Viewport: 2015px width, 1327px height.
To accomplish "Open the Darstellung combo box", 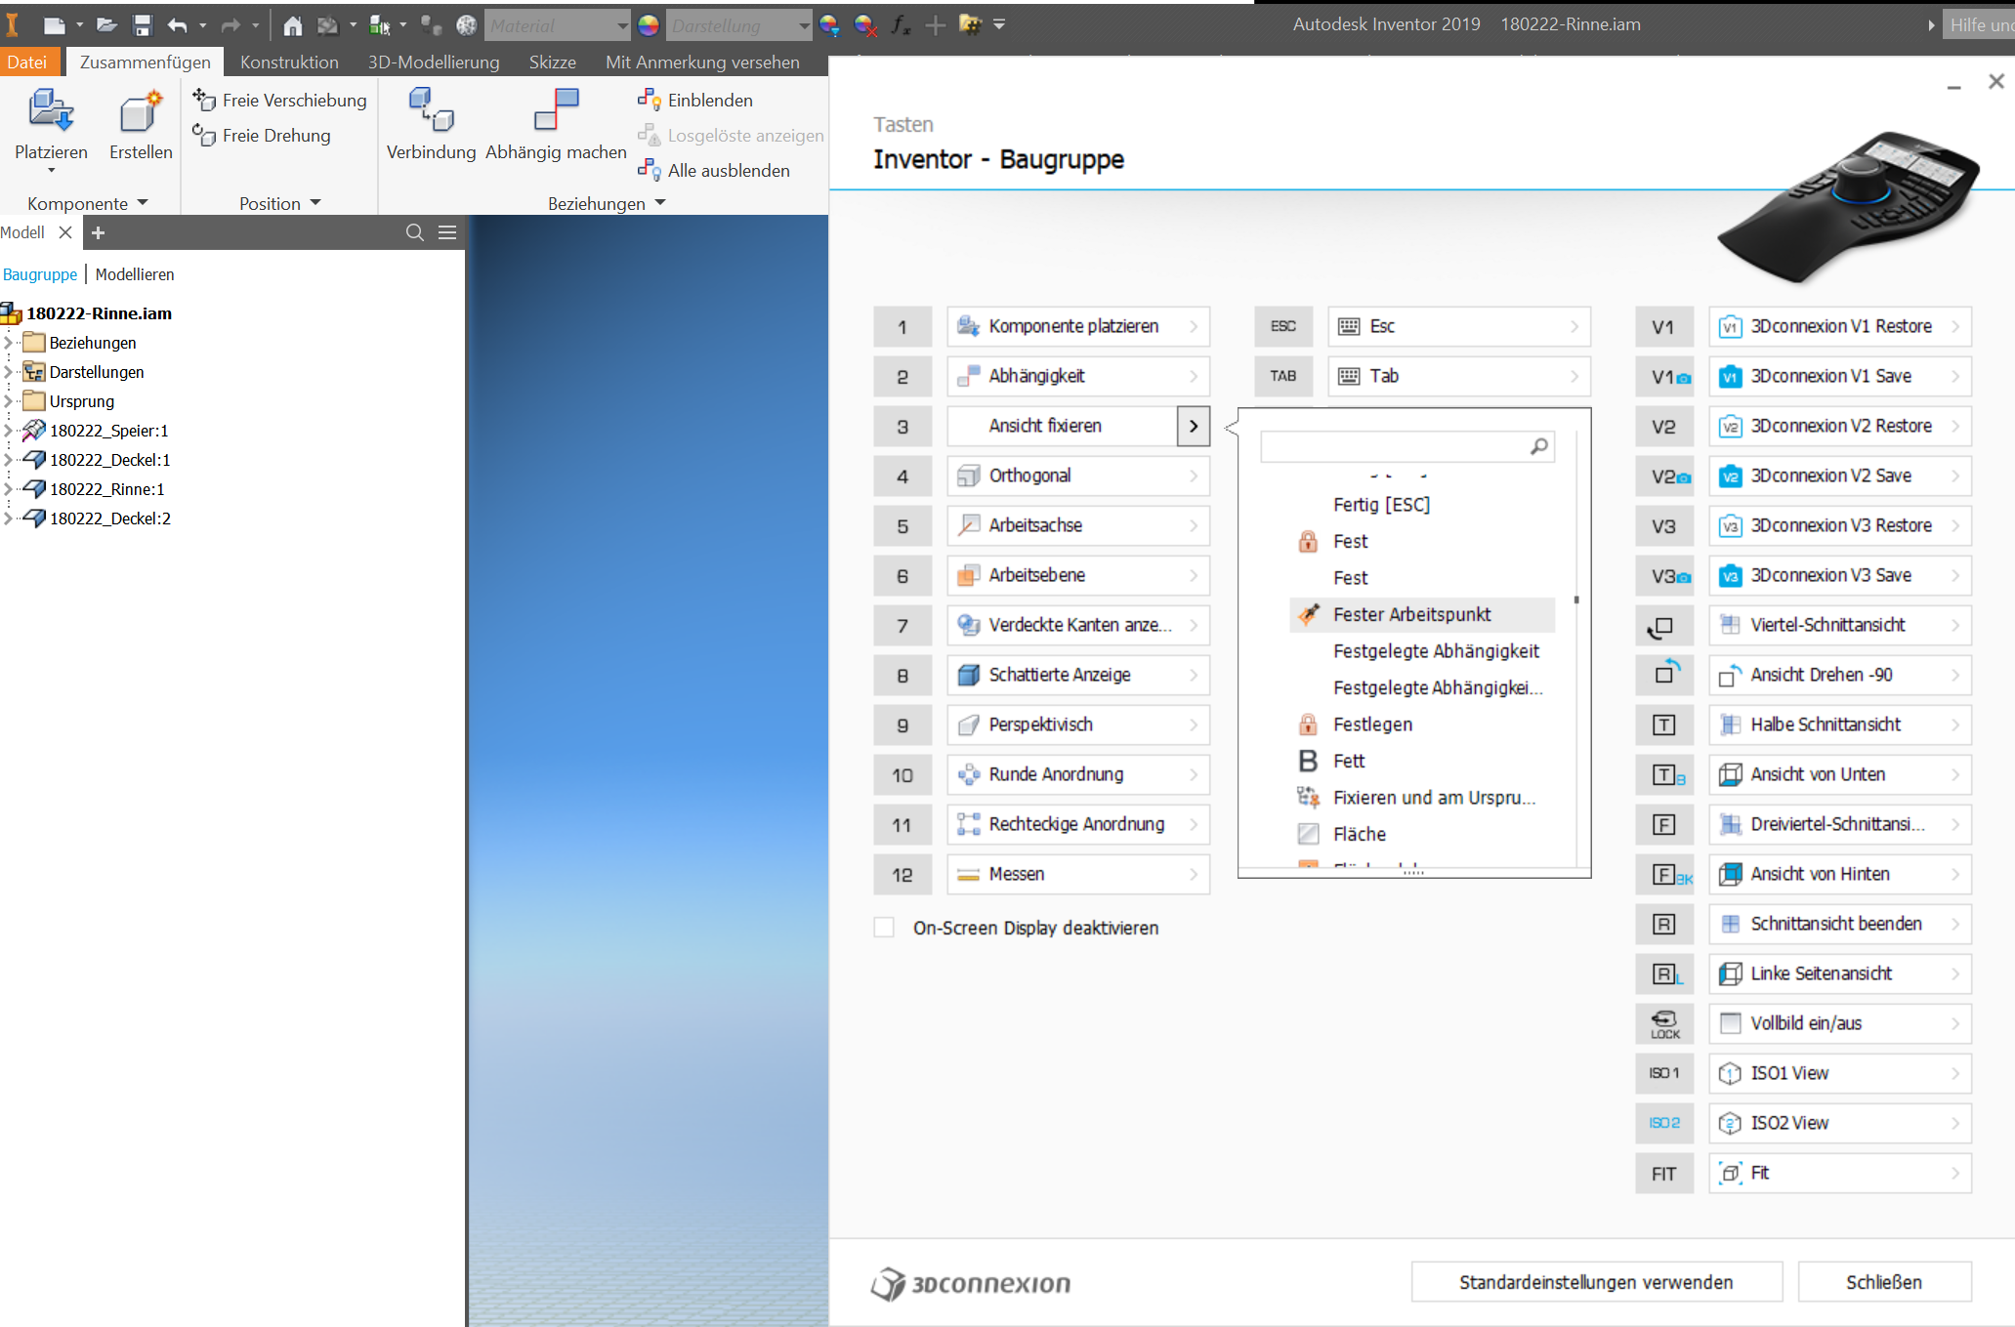I will coord(739,25).
